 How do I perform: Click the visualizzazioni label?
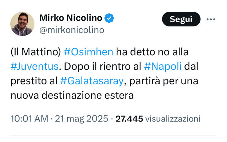coord(173,119)
